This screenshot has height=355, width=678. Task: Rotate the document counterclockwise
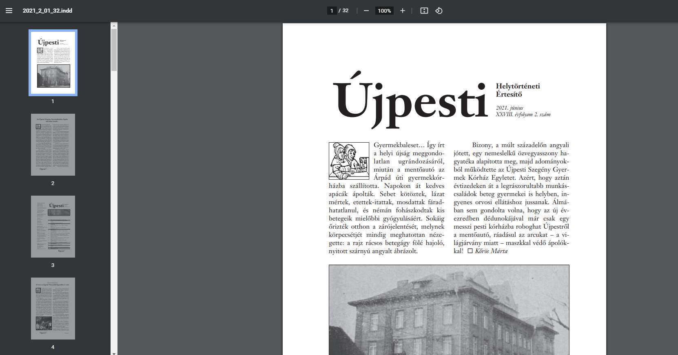[439, 11]
